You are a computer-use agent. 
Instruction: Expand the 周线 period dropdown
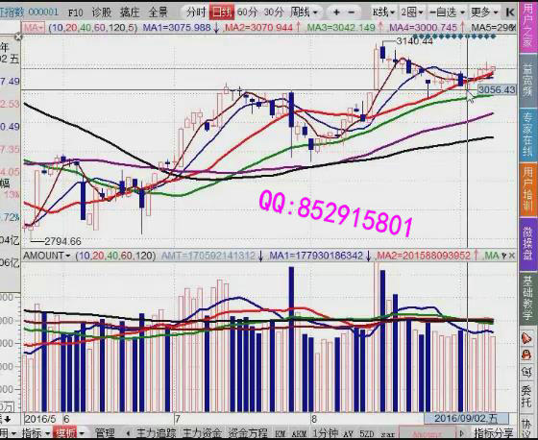pos(304,12)
